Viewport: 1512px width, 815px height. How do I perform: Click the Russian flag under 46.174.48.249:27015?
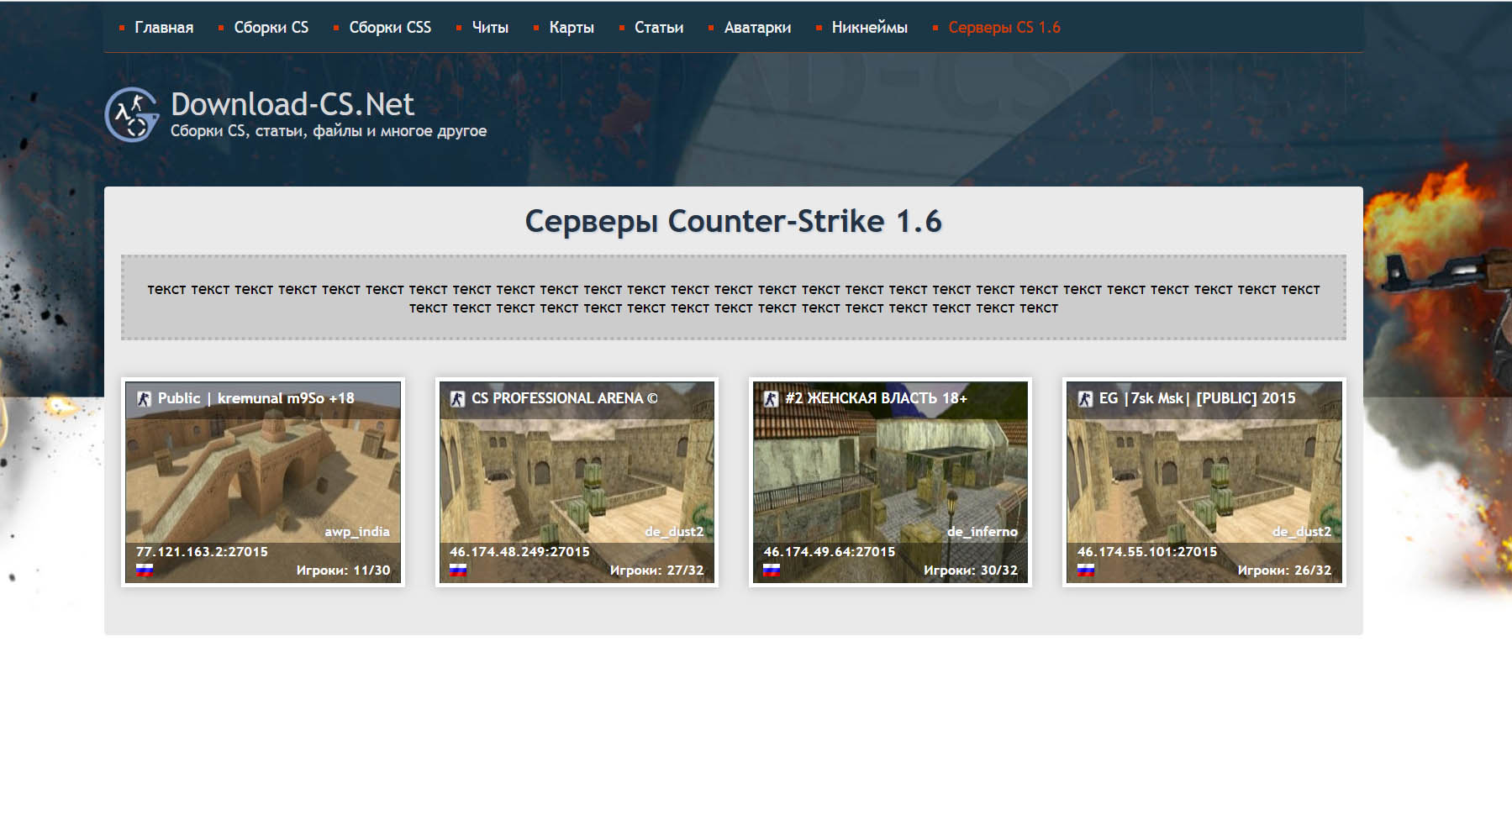click(x=458, y=570)
